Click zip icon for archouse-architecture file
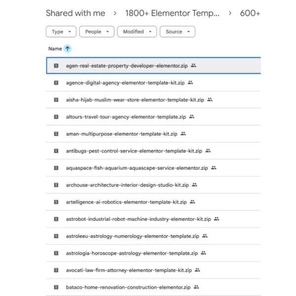Viewport: 296px width, 296px height. (56, 185)
